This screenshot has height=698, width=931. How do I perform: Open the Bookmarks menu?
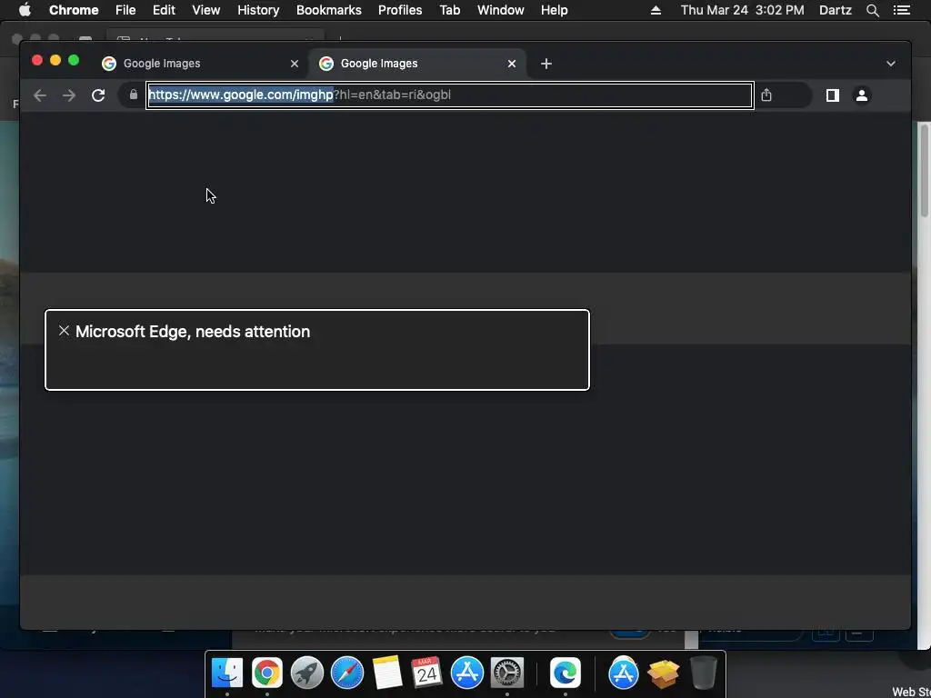point(329,10)
